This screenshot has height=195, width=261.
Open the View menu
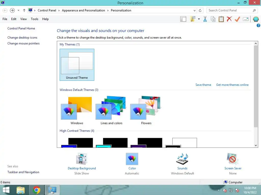23,19
